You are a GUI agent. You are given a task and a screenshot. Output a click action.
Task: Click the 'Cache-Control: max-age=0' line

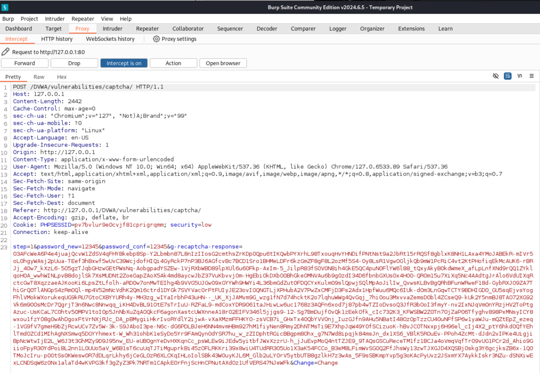pos(54,109)
